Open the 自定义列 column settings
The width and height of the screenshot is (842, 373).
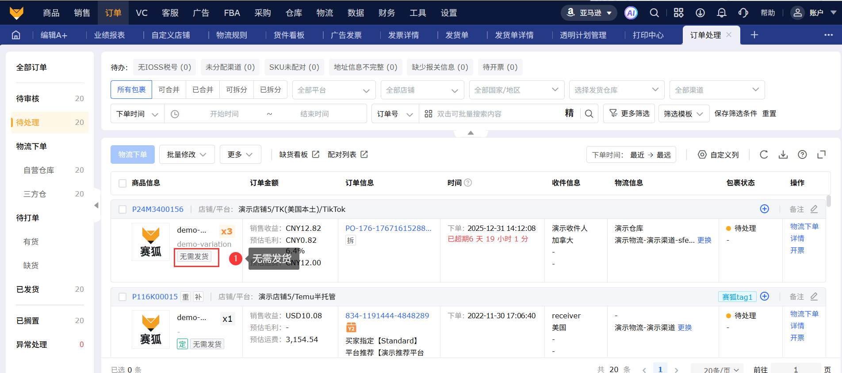[719, 154]
